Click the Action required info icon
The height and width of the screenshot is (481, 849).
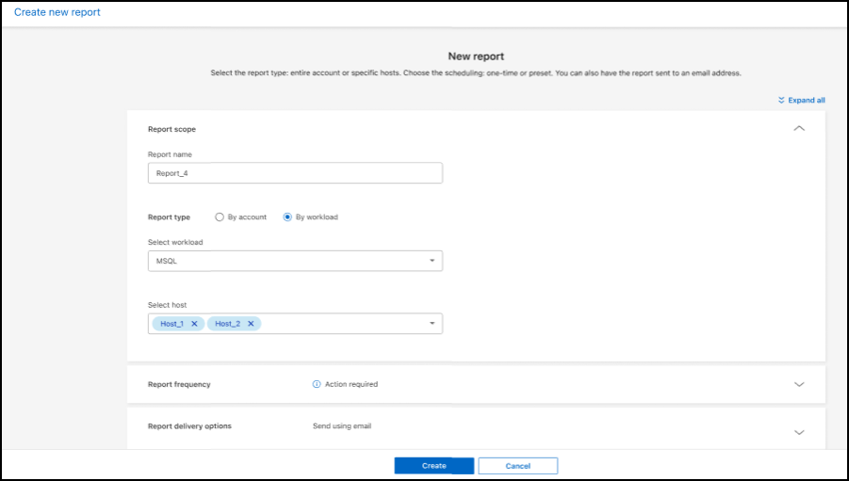[318, 384]
